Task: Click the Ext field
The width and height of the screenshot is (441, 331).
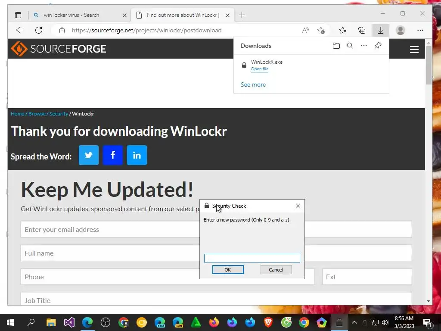Action: pyautogui.click(x=367, y=276)
